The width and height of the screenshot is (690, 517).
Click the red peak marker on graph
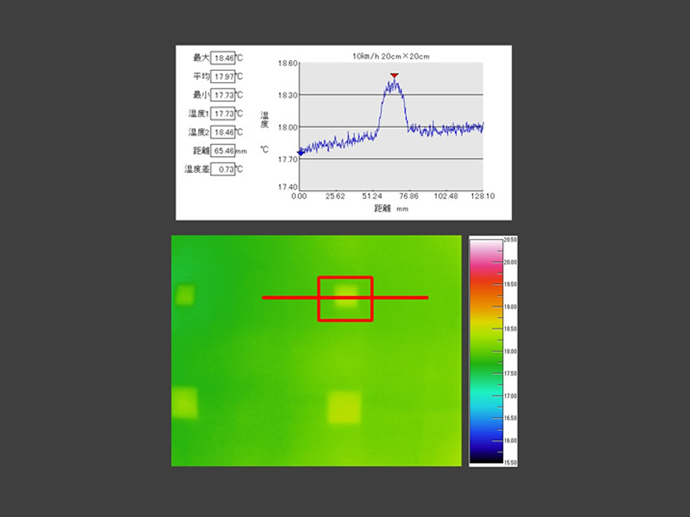click(394, 74)
